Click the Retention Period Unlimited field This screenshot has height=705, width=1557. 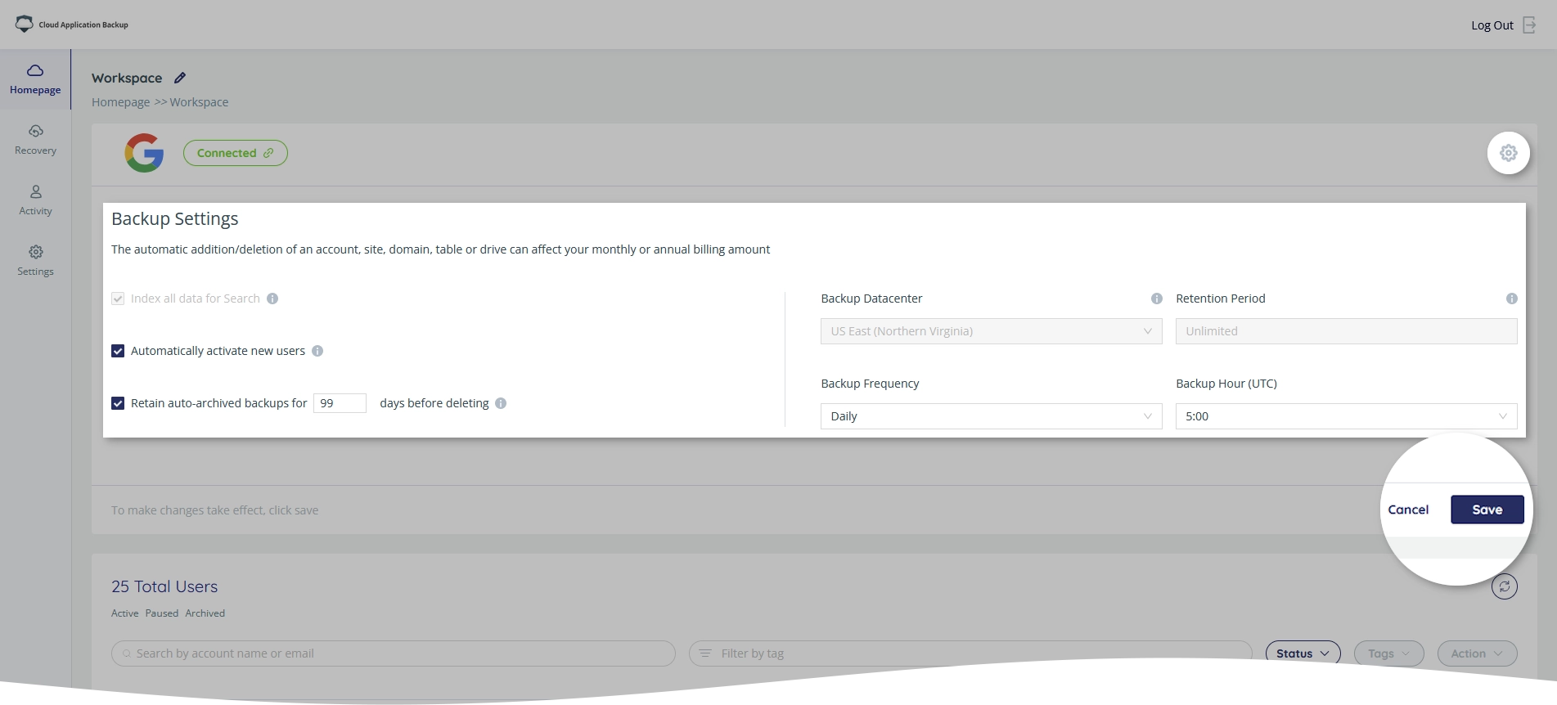coord(1346,331)
